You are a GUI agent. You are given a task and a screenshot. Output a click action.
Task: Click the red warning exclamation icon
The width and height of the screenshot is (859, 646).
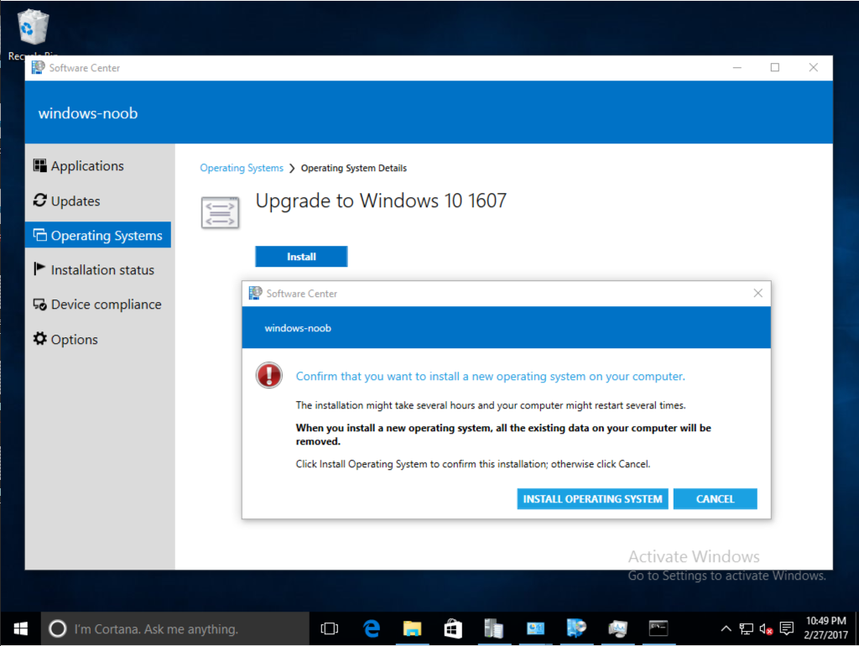pyautogui.click(x=269, y=375)
